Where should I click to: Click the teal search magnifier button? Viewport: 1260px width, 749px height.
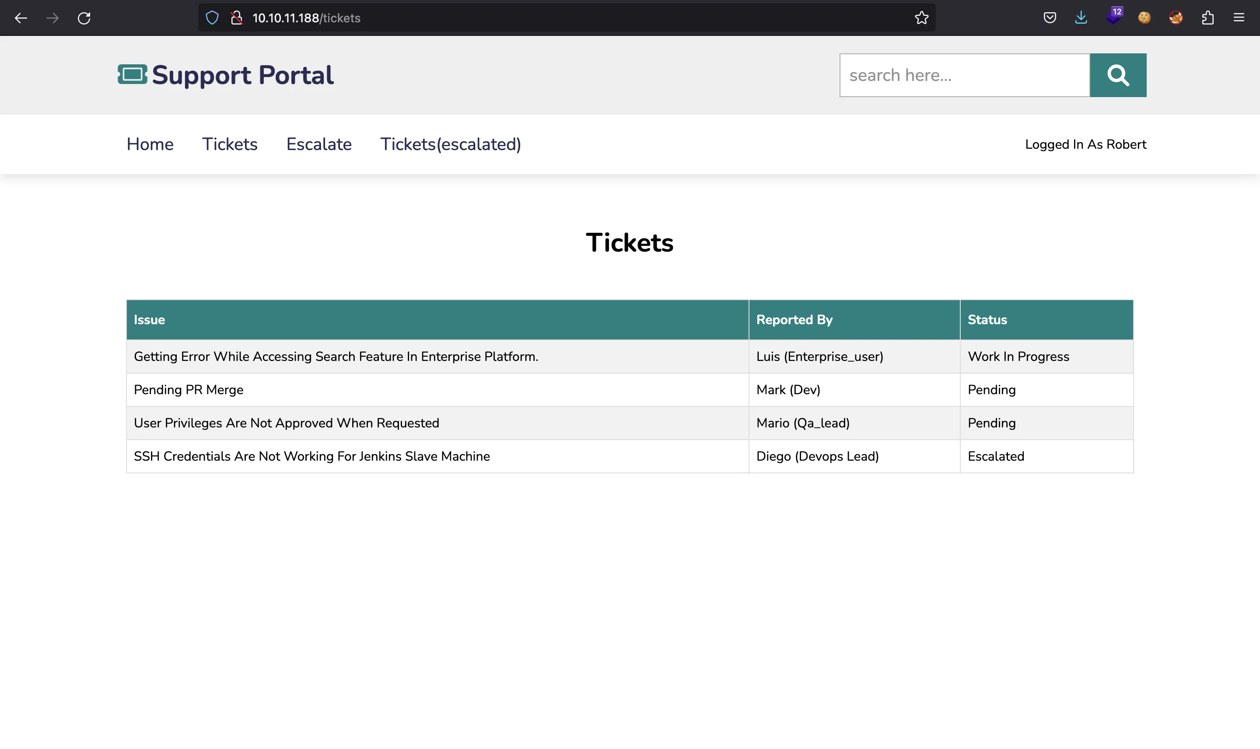[x=1118, y=75]
